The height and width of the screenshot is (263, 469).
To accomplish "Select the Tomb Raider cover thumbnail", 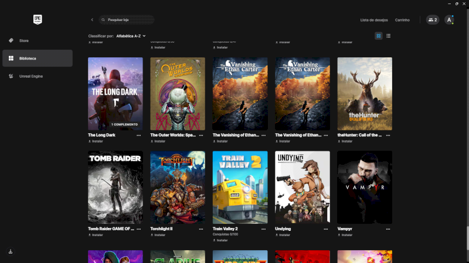I will point(115,187).
